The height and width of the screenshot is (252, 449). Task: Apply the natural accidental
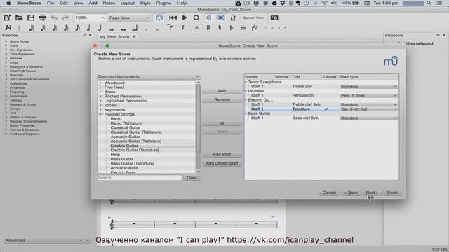pos(220,28)
